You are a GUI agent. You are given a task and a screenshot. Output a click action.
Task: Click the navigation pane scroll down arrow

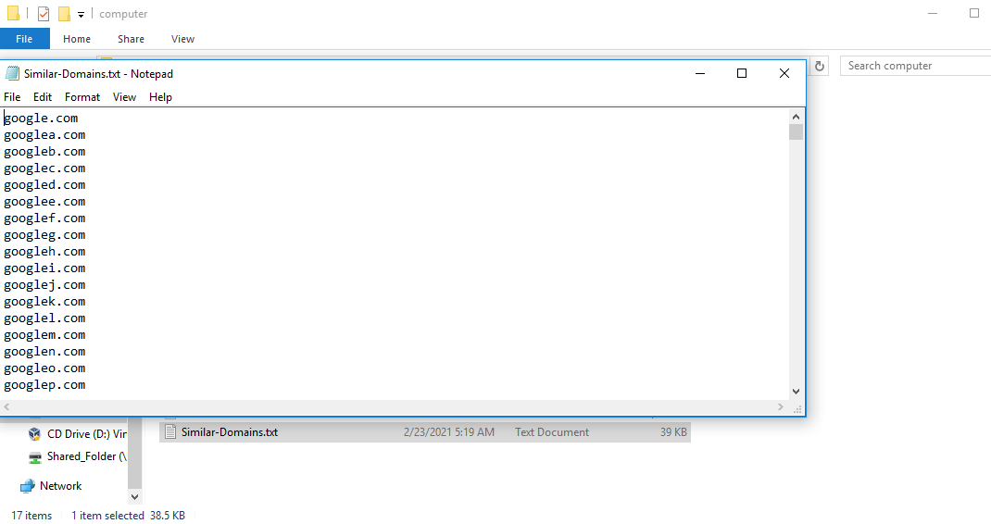(134, 497)
